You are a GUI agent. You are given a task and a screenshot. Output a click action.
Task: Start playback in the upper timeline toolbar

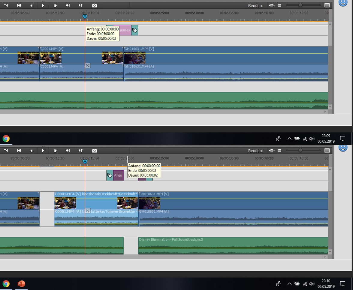point(43,5)
